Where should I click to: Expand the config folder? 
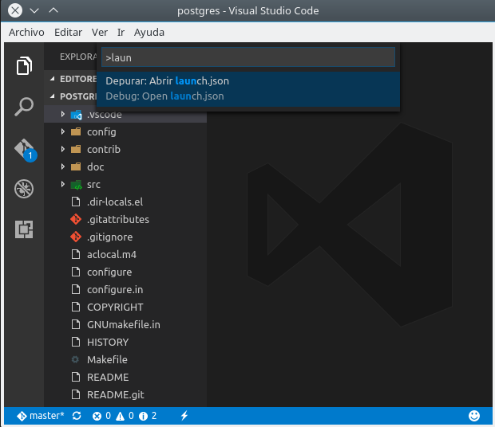[101, 132]
